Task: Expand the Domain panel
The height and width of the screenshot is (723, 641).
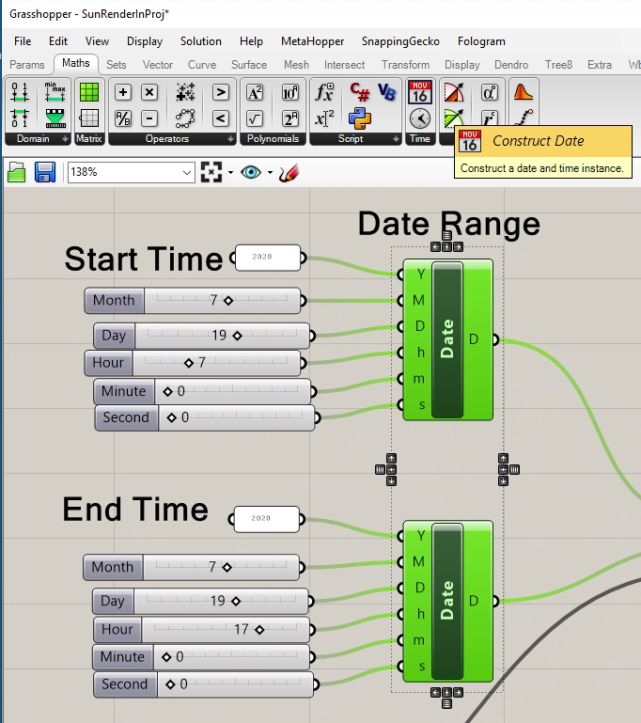Action: 65,139
